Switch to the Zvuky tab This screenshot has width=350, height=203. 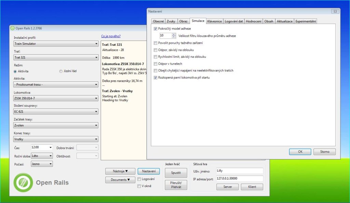(171, 21)
